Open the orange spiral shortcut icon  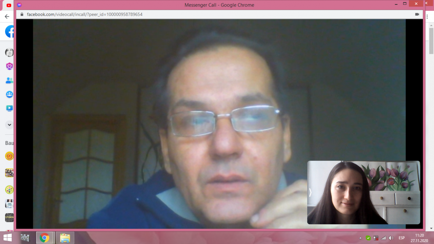[9, 156]
